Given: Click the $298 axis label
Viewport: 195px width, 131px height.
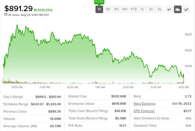Looking at the screenshot, I should [188, 66].
